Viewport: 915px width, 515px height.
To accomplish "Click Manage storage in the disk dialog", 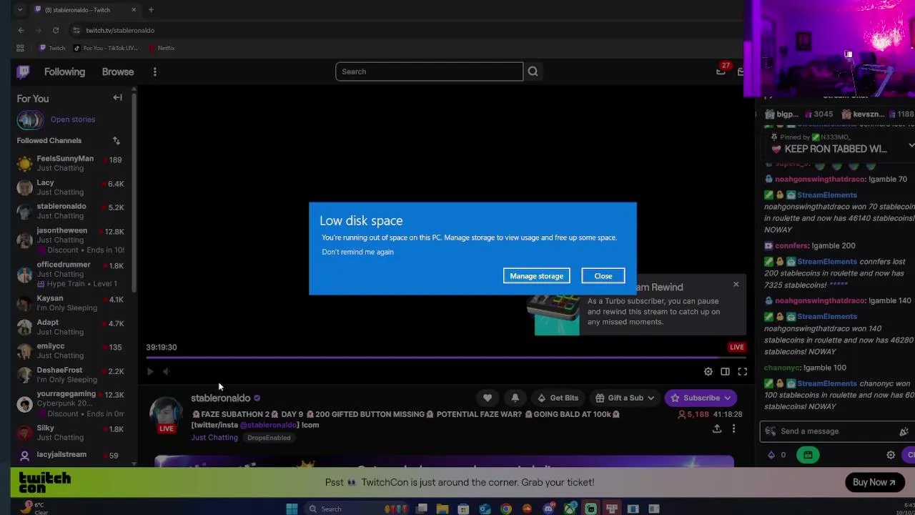I will pyautogui.click(x=536, y=276).
